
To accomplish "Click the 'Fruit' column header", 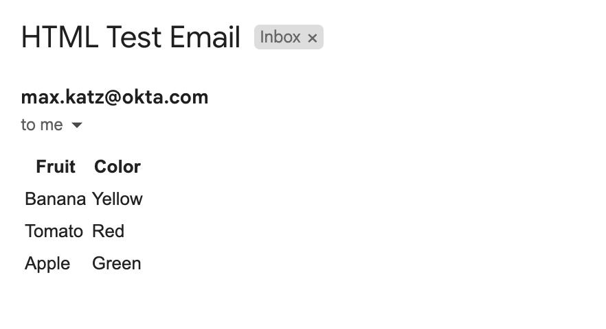I will click(56, 167).
